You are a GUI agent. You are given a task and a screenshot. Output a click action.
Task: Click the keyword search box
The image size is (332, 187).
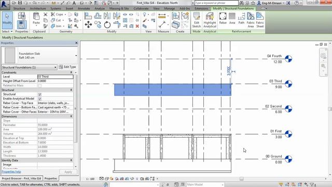pos(216,3)
